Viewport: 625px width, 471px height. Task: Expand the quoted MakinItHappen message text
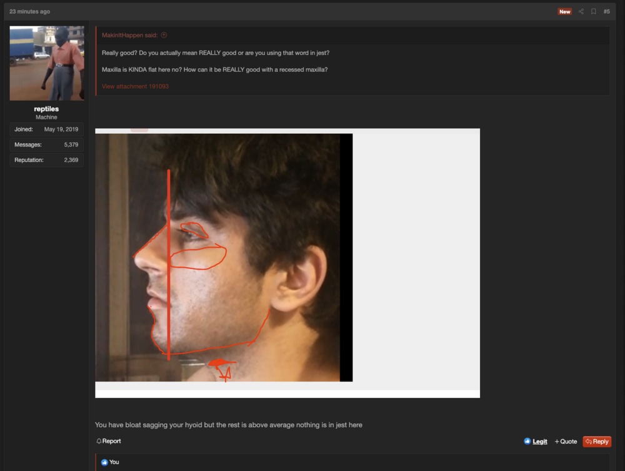coord(214,61)
